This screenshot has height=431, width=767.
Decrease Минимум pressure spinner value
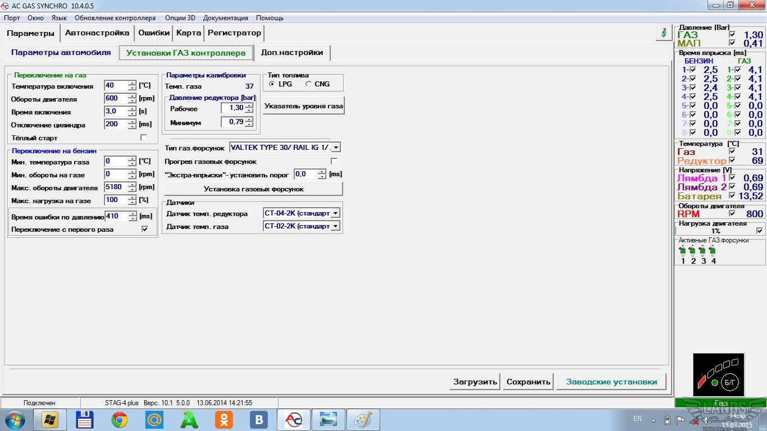pos(249,124)
